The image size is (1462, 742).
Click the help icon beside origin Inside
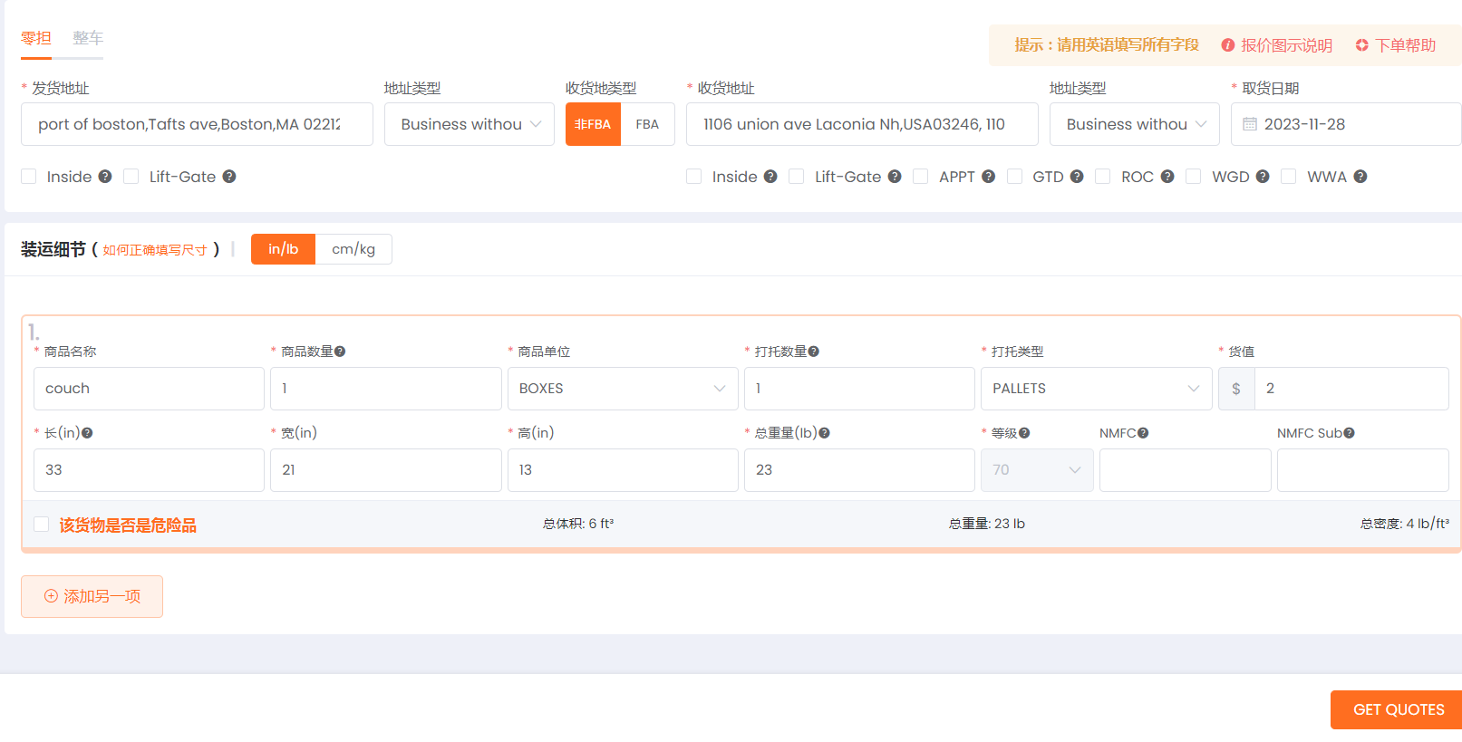(105, 177)
